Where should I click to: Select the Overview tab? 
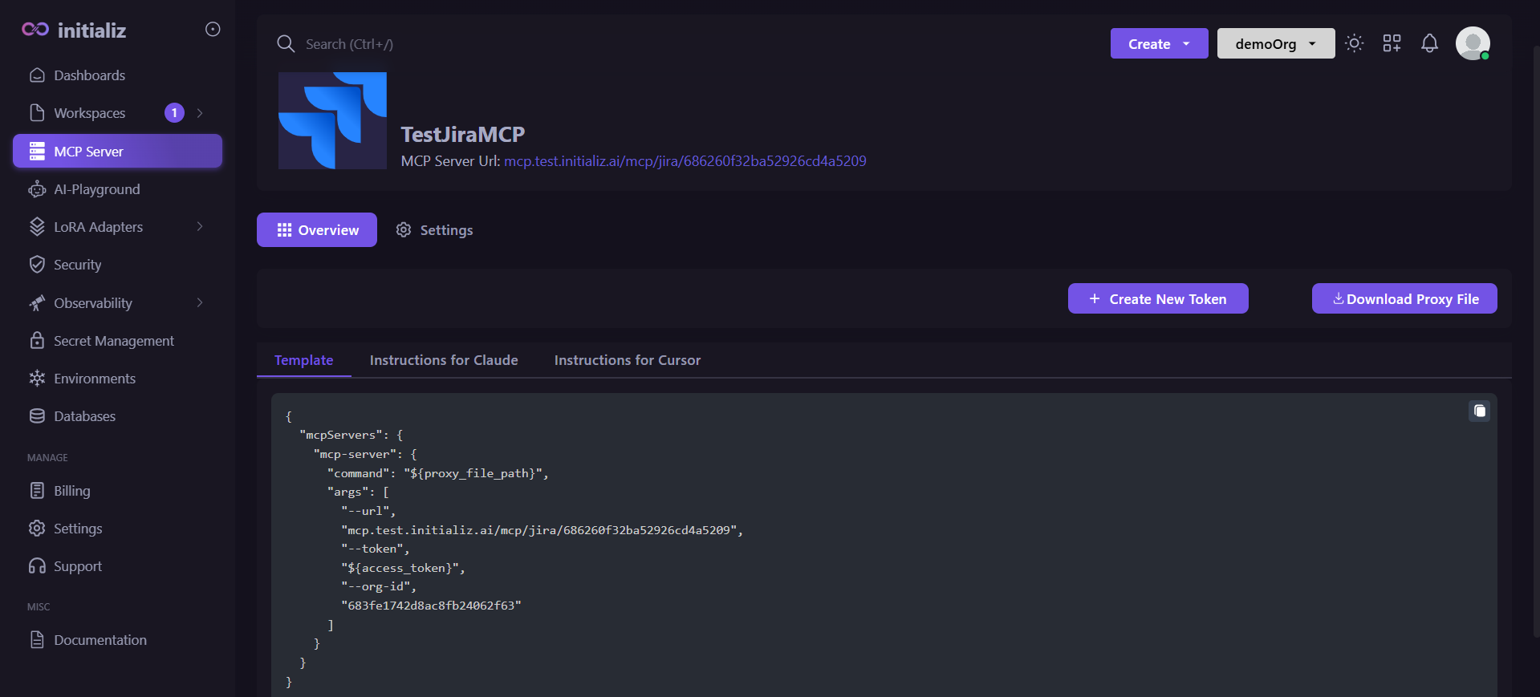317,230
